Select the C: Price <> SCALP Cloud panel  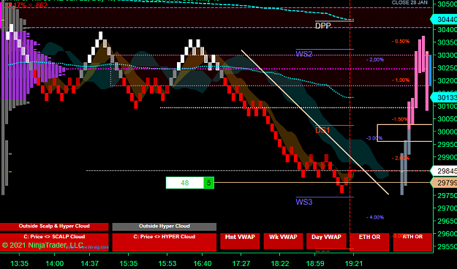(x=54, y=242)
